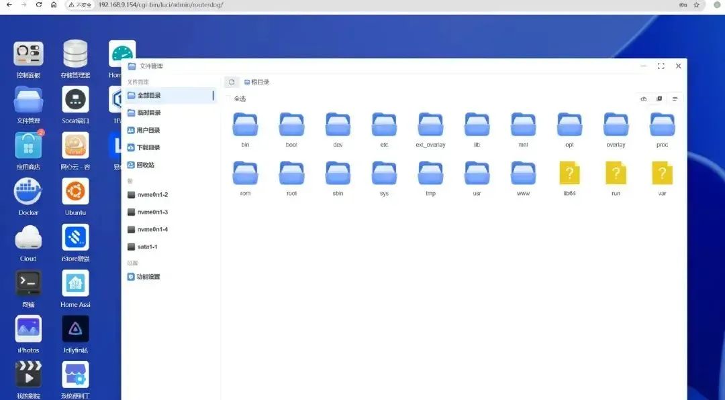This screenshot has height=400, width=725.
Task: Select 用户目录 in the sidebar
Action: tap(170, 130)
